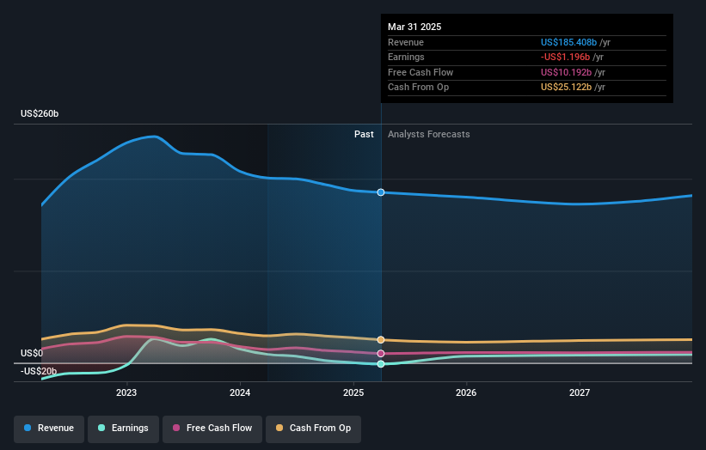Image resolution: width=706 pixels, height=450 pixels.
Task: Click the 2027 x-axis label
Action: click(x=580, y=393)
